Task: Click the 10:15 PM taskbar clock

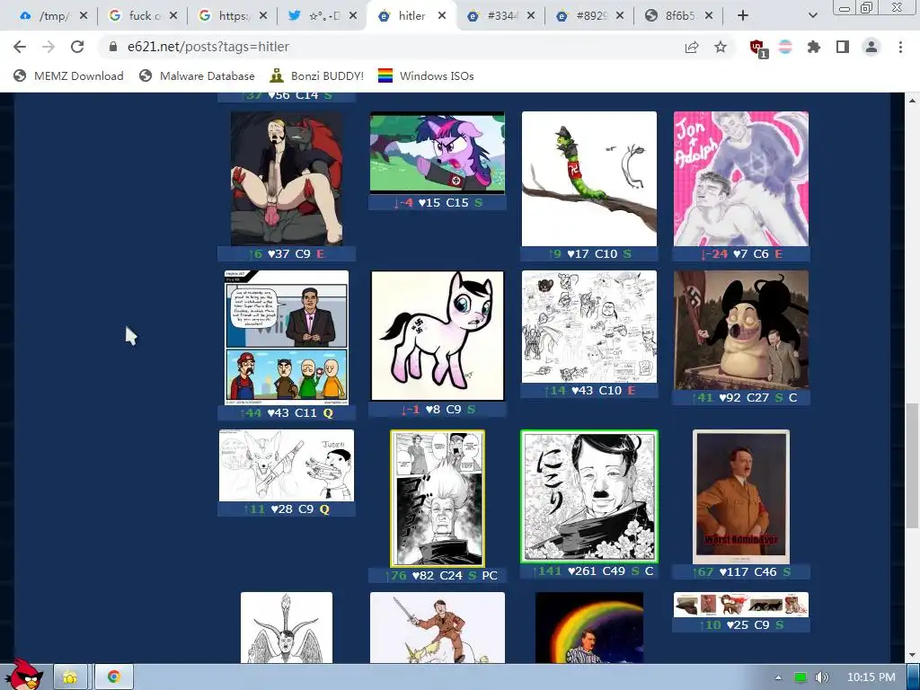Action: tap(871, 677)
